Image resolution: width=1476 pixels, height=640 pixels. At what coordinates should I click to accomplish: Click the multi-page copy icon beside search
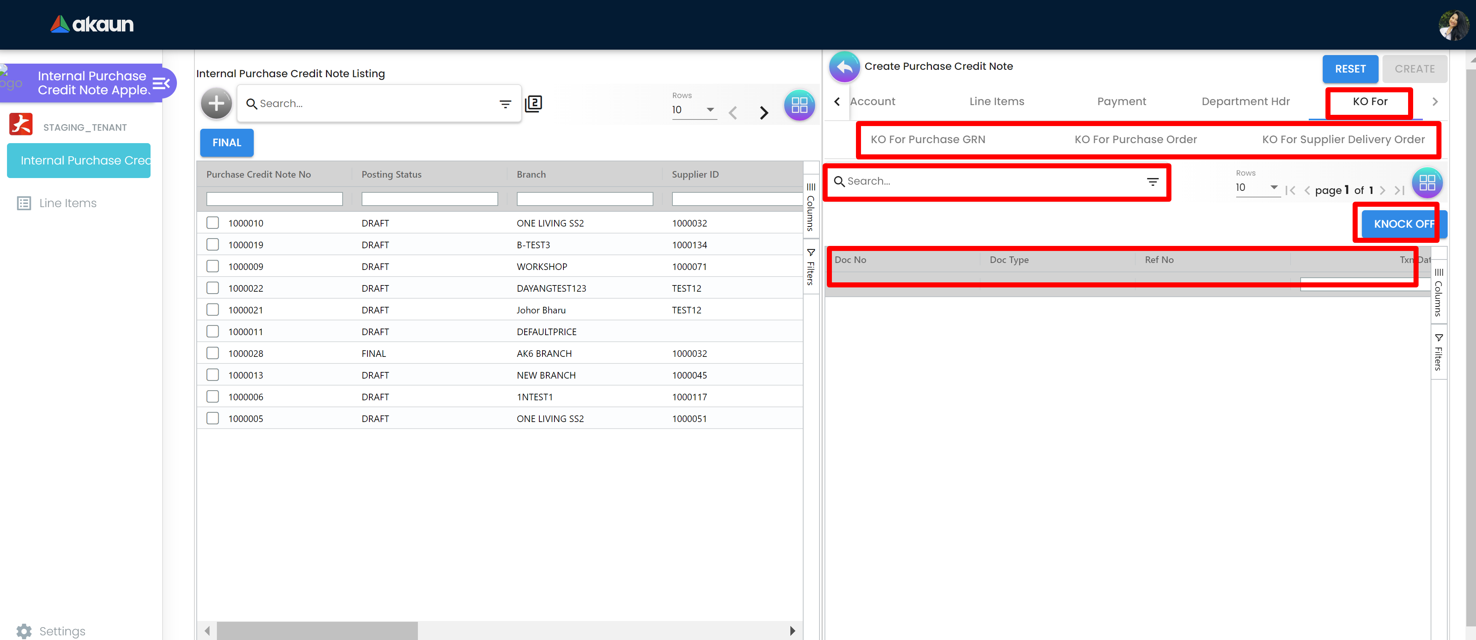point(533,104)
